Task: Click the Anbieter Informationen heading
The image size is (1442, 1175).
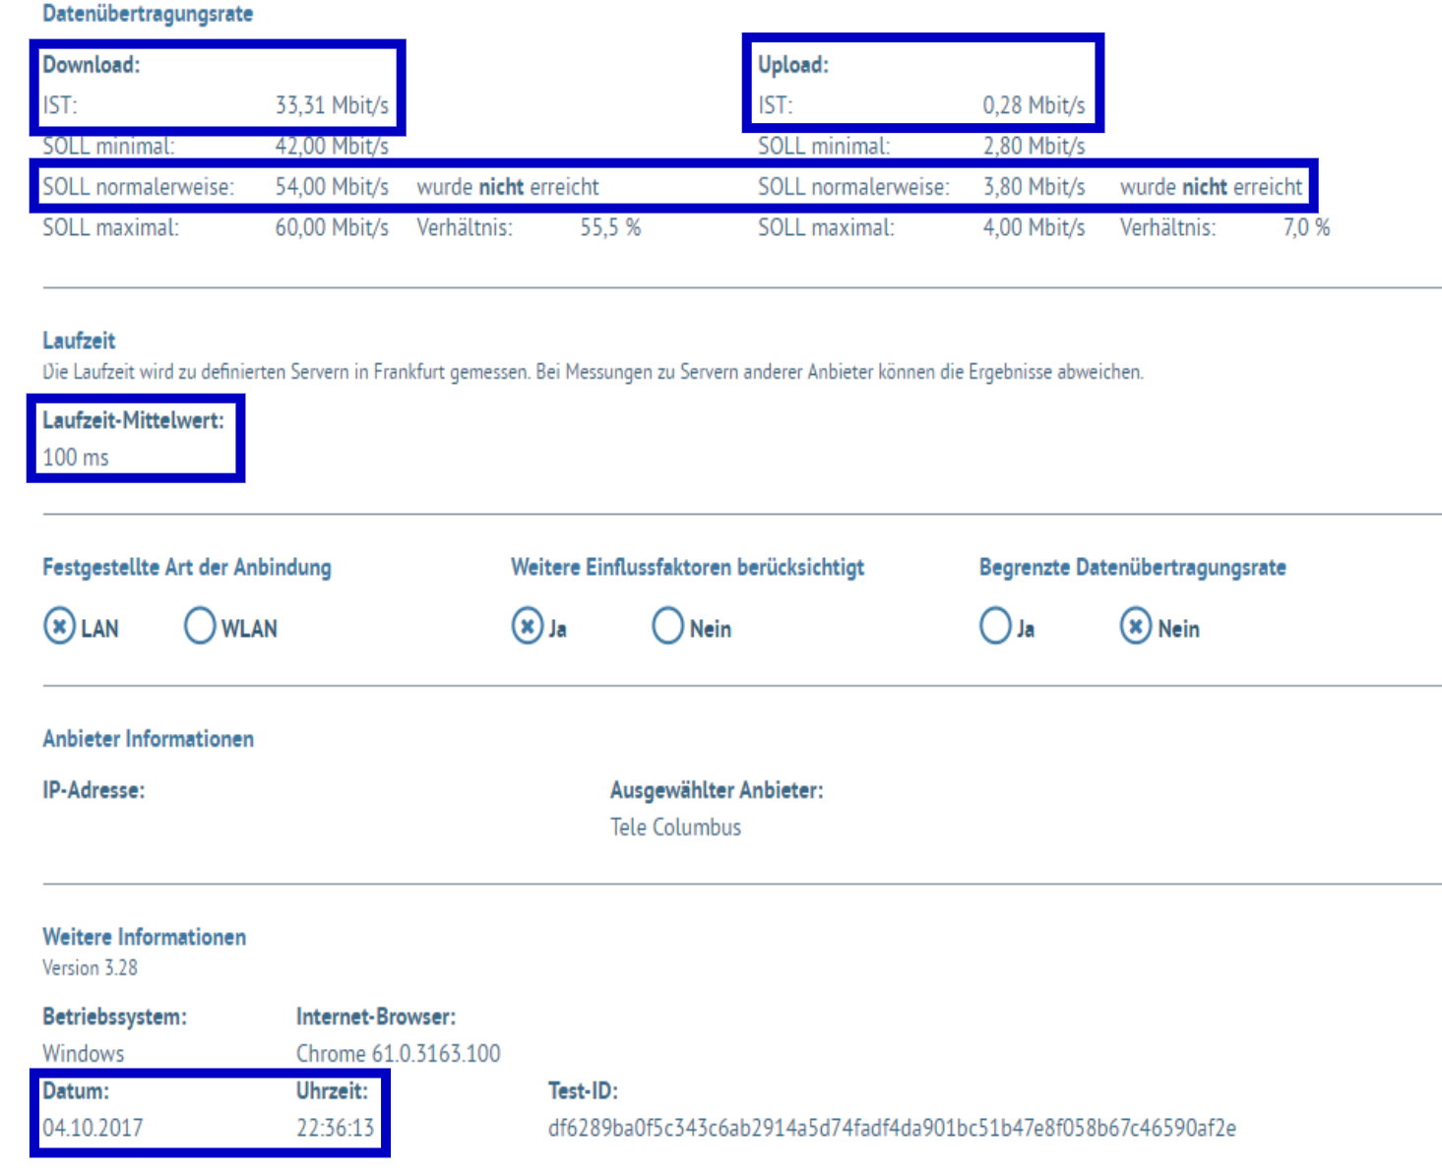Action: click(x=148, y=739)
